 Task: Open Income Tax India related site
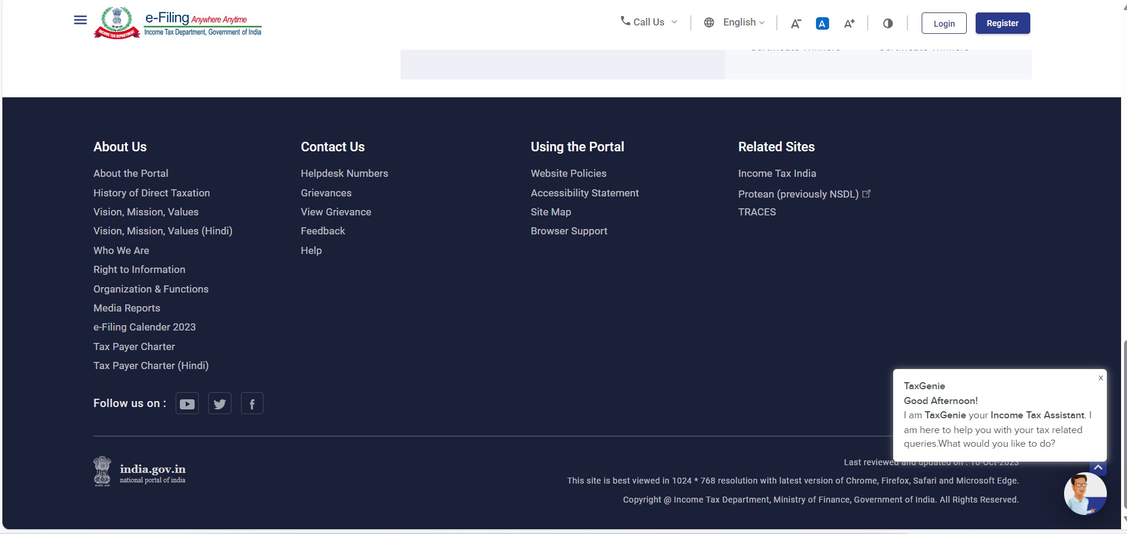click(x=777, y=173)
